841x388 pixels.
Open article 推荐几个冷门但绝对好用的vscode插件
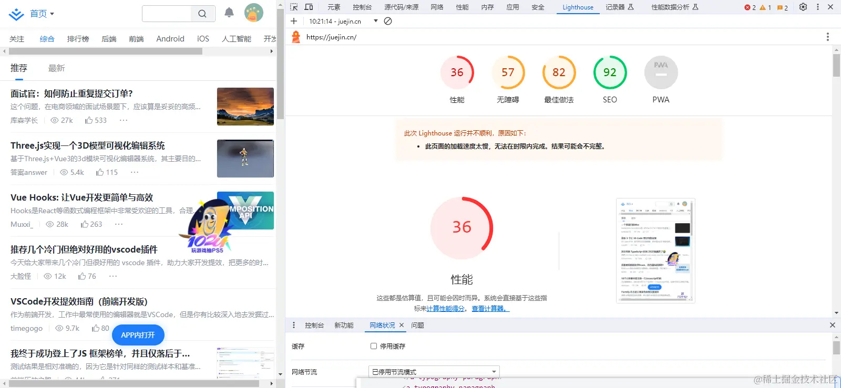point(84,249)
